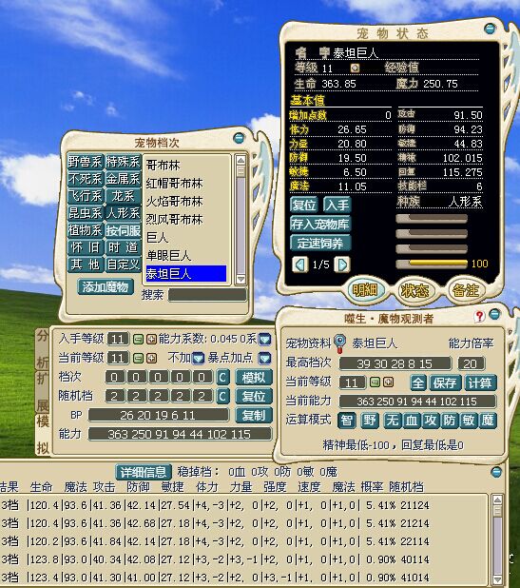520x588 pixels.
Task: Click the yellow progress bar showing 100
Action: click(x=432, y=264)
